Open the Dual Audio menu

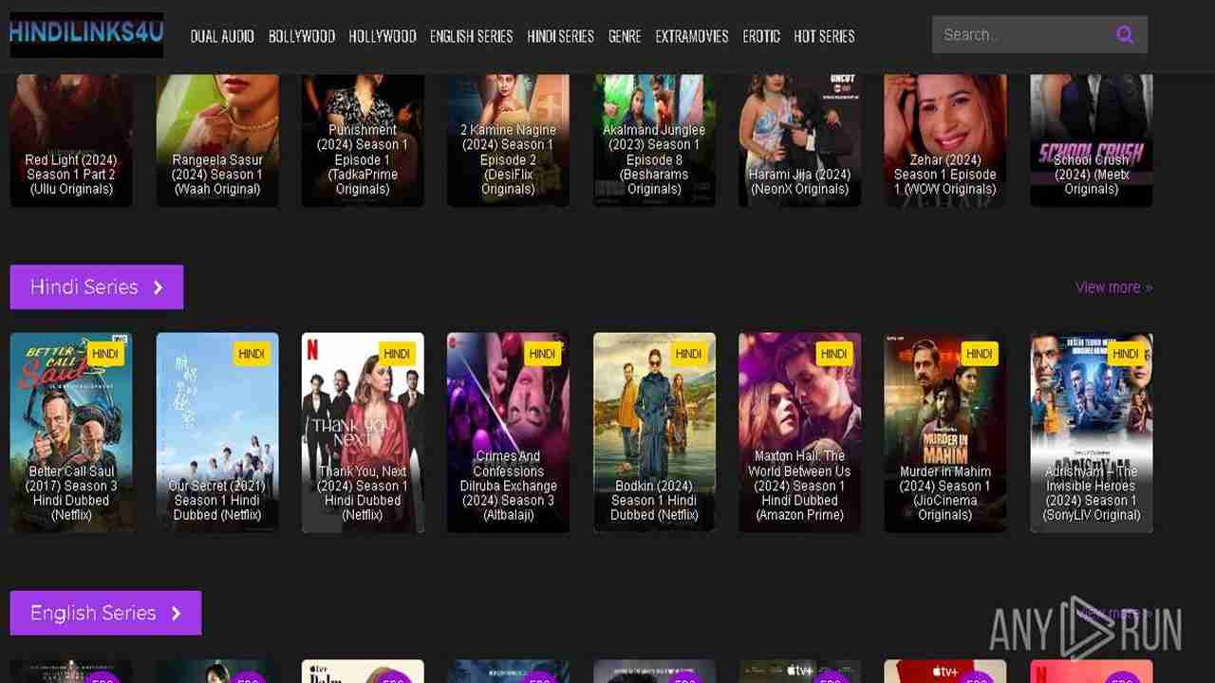click(x=222, y=36)
